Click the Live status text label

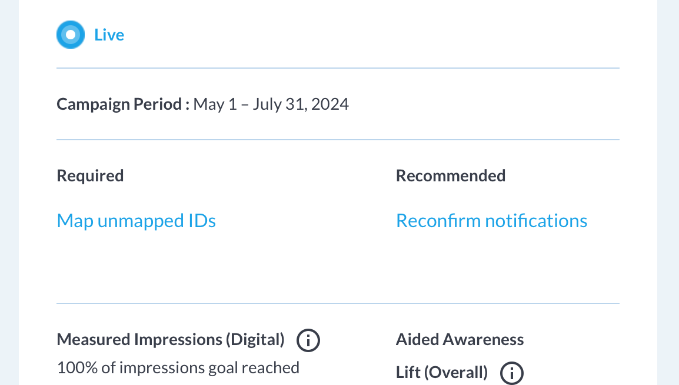(x=109, y=35)
